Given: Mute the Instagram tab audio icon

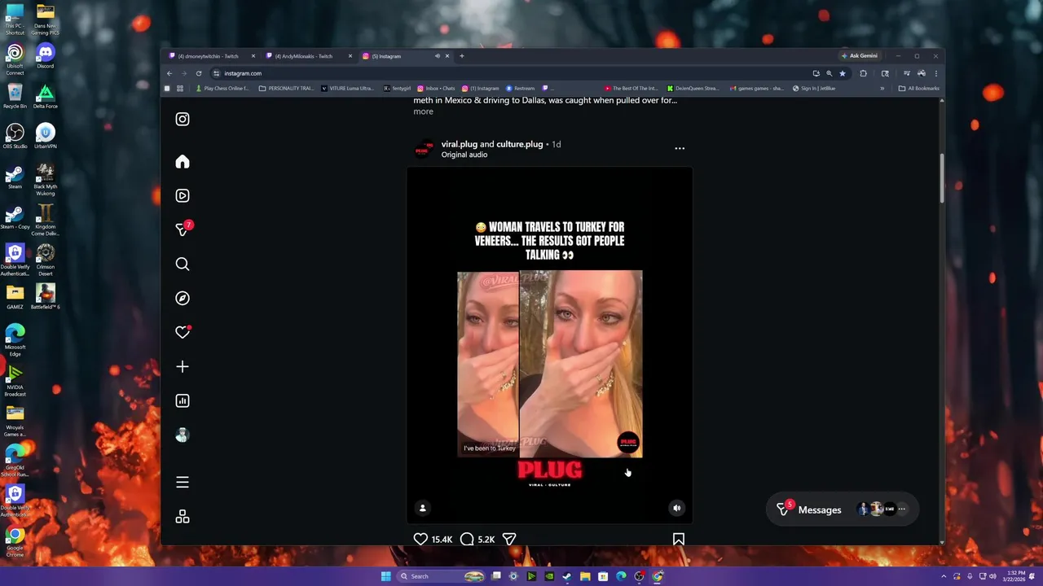Looking at the screenshot, I should tap(438, 56).
